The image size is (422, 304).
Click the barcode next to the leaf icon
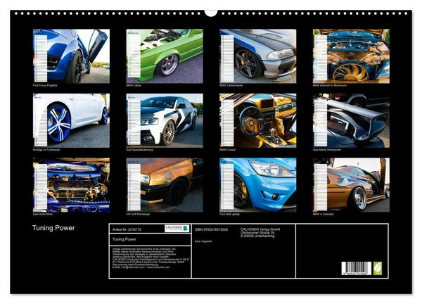click(x=357, y=268)
